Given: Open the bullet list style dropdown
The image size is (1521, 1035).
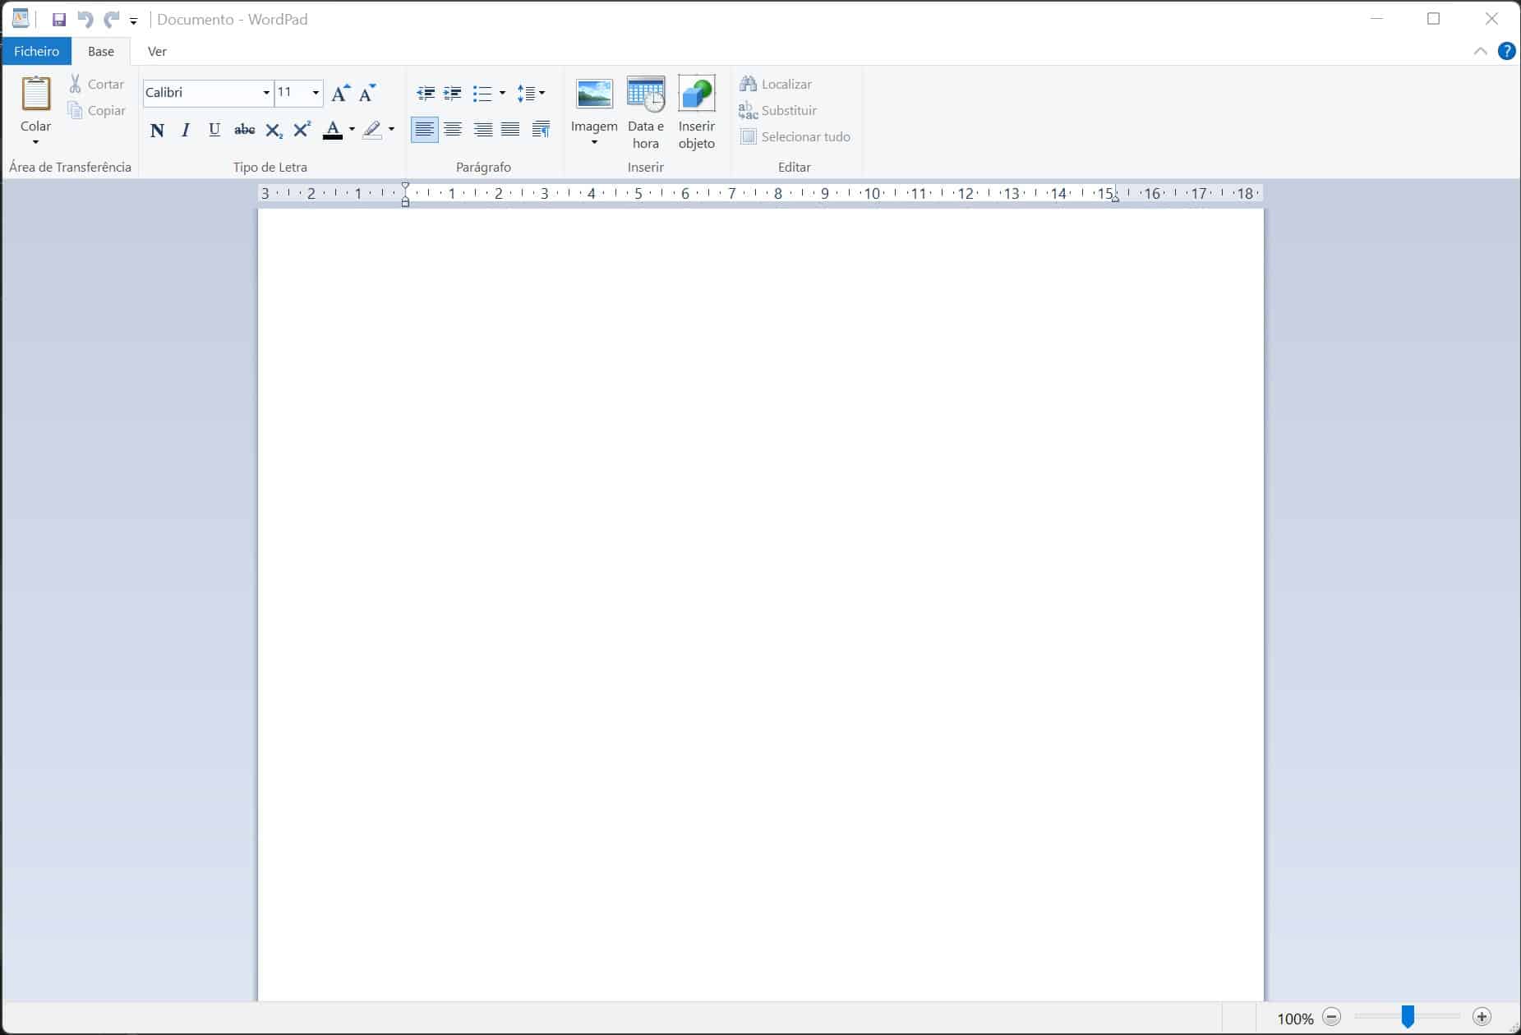Looking at the screenshot, I should click(501, 94).
